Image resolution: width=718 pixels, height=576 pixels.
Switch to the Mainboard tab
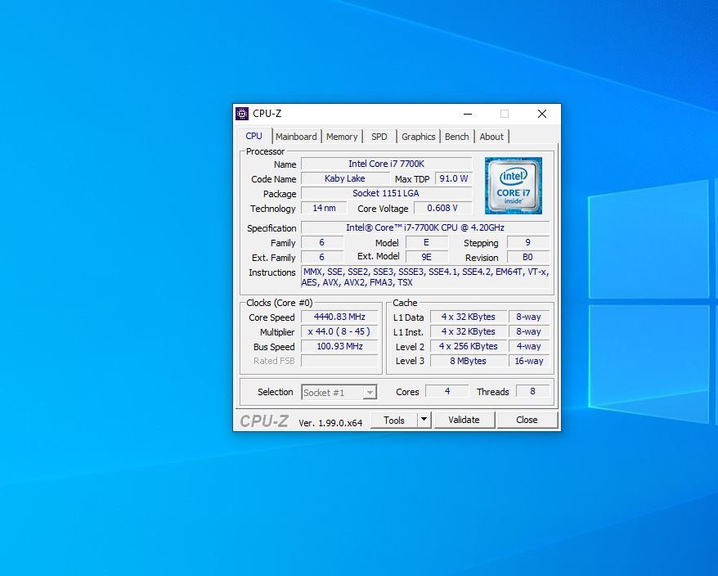click(x=296, y=137)
